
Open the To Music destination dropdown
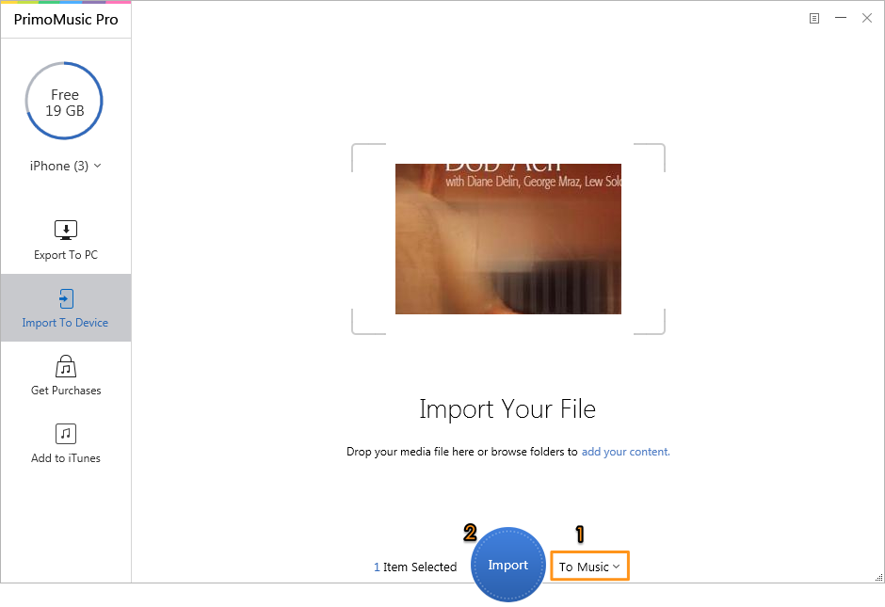point(589,567)
